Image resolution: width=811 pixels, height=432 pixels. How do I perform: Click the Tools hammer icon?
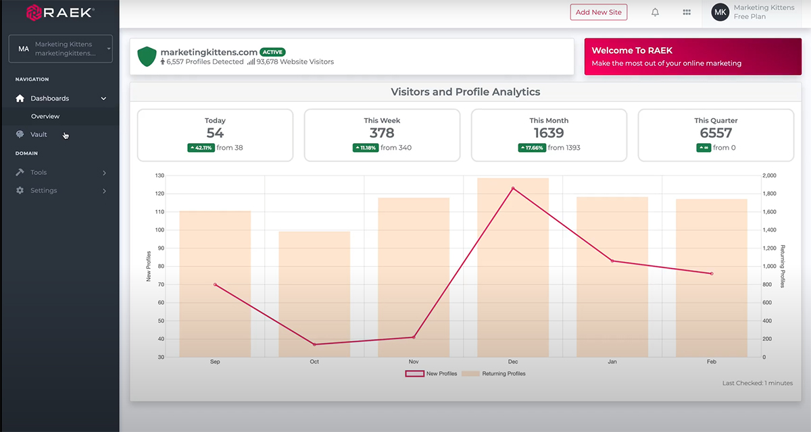coord(20,172)
